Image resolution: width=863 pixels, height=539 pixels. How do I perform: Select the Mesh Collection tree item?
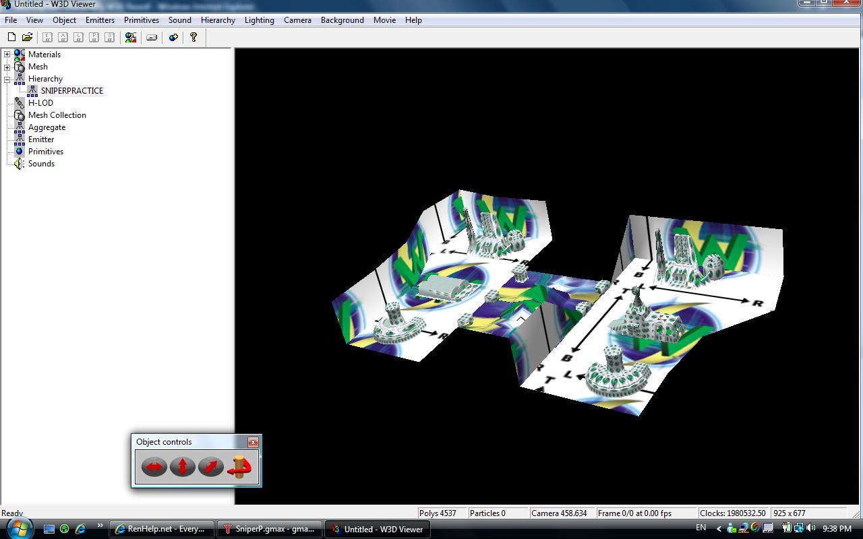click(57, 115)
